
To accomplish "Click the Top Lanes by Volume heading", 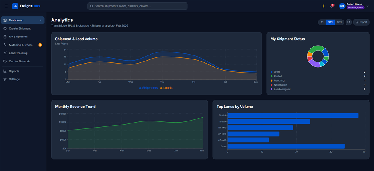I will pos(235,107).
